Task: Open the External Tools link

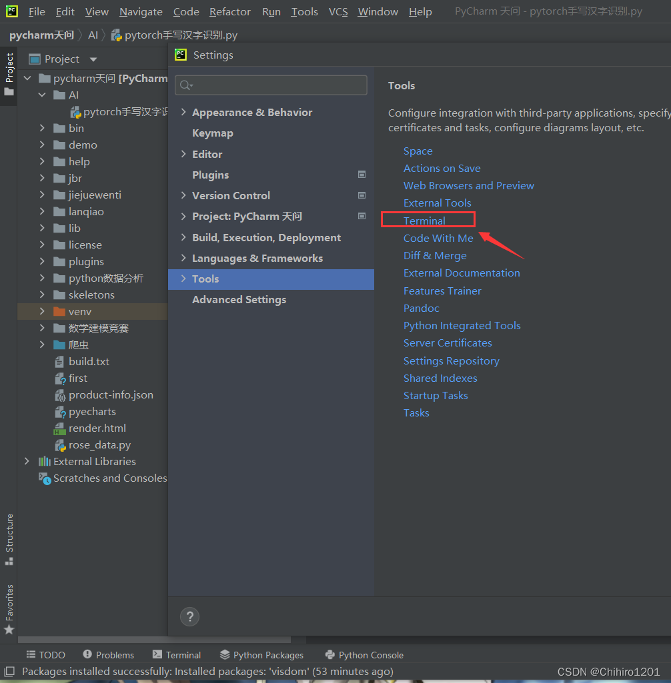Action: coord(438,203)
